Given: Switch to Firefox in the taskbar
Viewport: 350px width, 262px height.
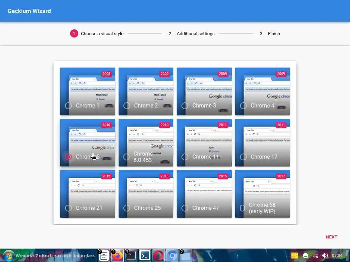Looking at the screenshot, I should click(118, 256).
